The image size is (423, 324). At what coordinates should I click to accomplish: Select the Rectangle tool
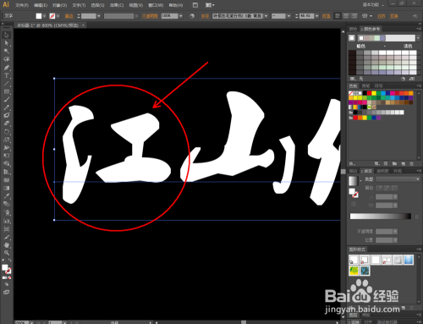tap(7, 91)
